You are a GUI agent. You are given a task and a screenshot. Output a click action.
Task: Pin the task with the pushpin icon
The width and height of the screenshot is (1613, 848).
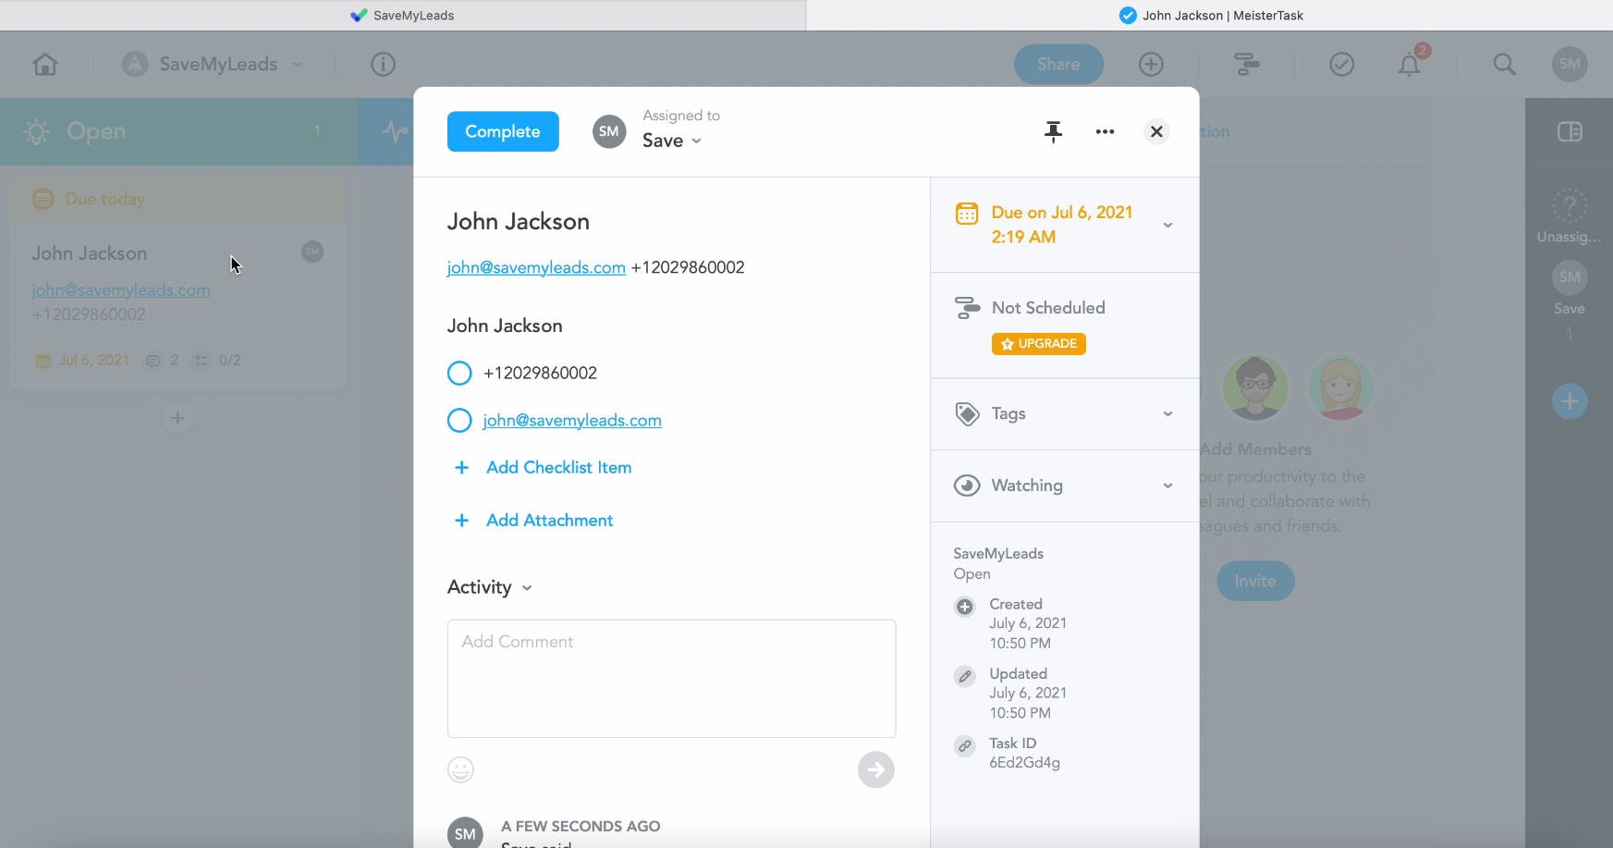point(1053,131)
